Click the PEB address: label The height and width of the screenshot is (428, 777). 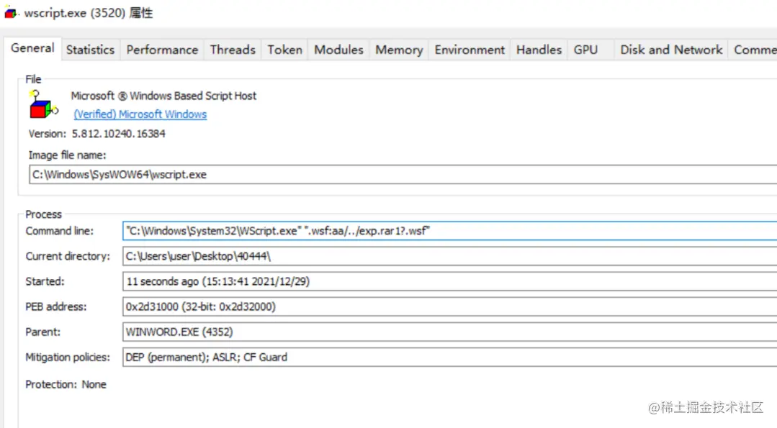click(x=56, y=306)
